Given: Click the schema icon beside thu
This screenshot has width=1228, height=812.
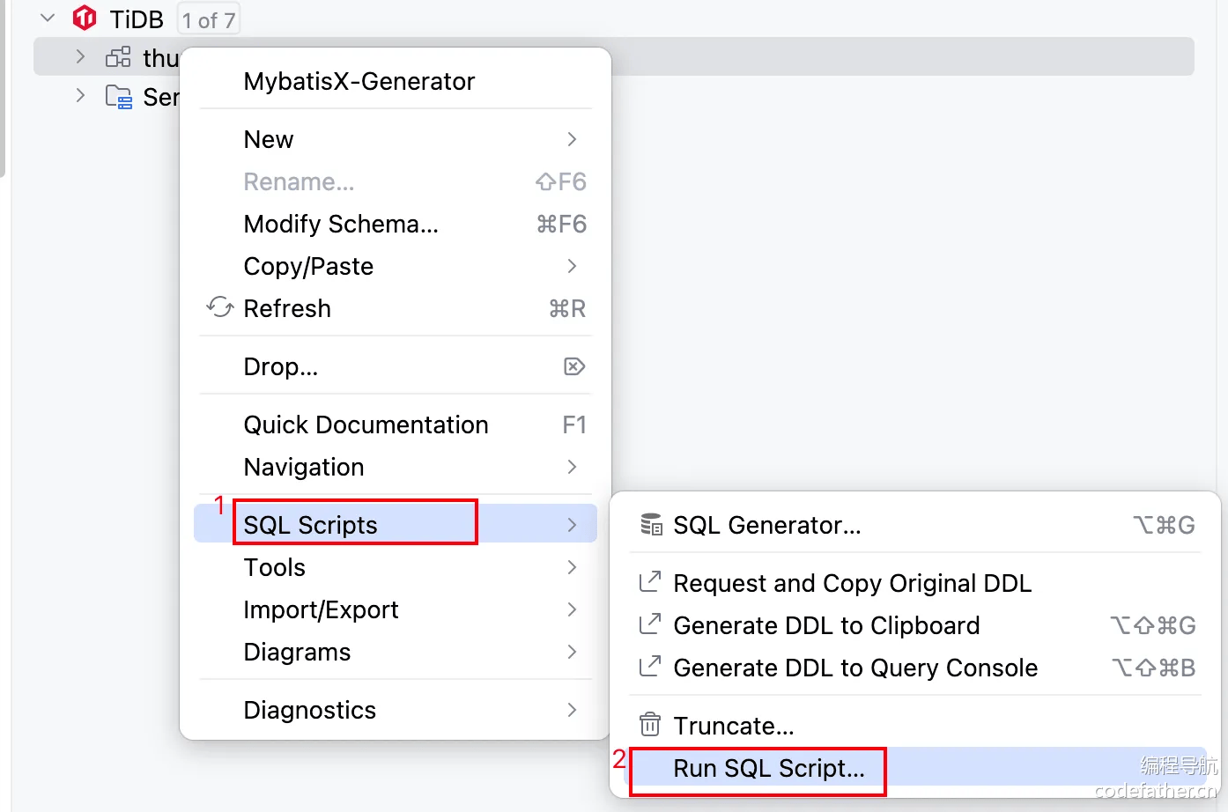Looking at the screenshot, I should (118, 57).
